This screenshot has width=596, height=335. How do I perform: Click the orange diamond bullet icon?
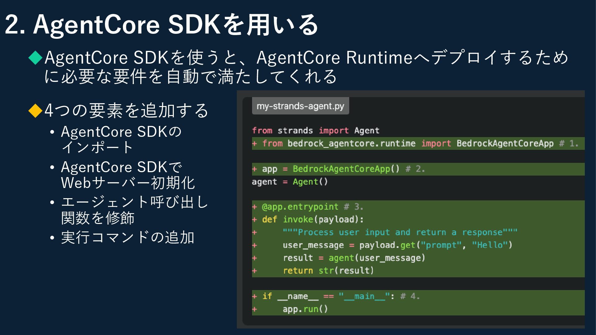[x=35, y=110]
